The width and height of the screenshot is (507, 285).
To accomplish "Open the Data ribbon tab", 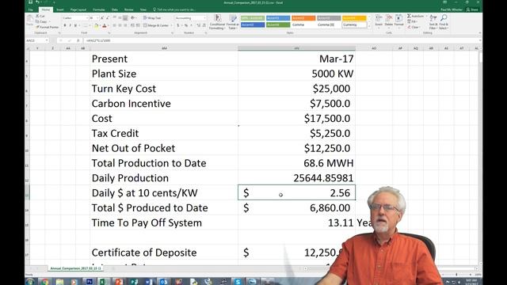I will 114,9.
